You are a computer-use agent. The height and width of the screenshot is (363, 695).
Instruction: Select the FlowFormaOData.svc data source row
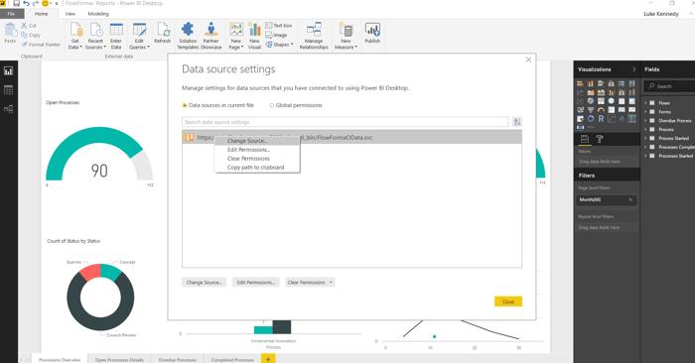point(351,137)
